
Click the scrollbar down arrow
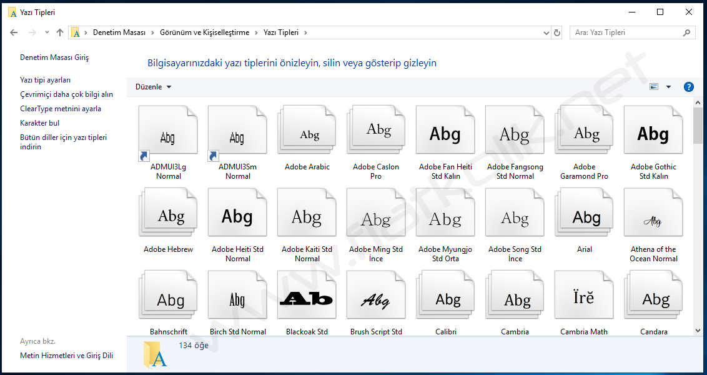tap(698, 331)
